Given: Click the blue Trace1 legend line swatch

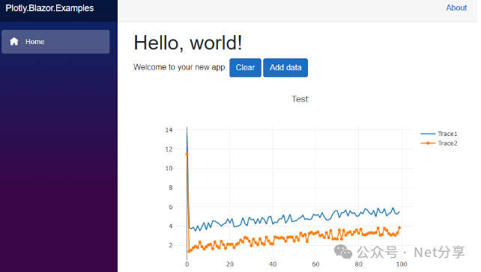Looking at the screenshot, I should 428,134.
